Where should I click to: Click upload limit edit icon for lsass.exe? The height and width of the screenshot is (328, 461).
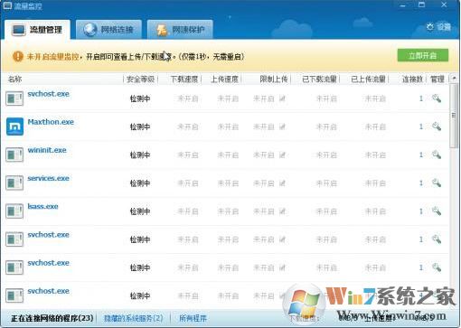coord(282,211)
